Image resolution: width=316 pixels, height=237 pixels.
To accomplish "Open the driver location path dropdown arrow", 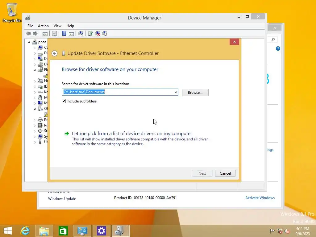I will (176, 92).
